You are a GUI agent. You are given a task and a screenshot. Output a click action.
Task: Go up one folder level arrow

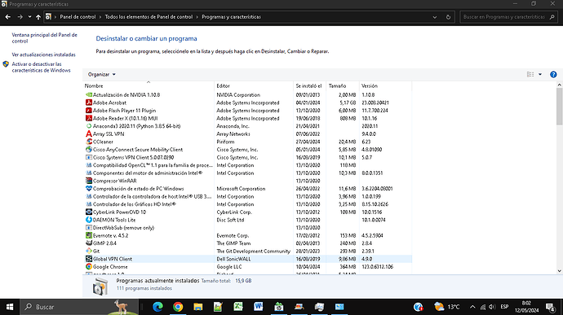click(38, 17)
